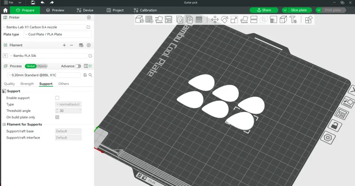355x186 pixels.
Task: Switch to the Device tab
Action: [x=85, y=10]
